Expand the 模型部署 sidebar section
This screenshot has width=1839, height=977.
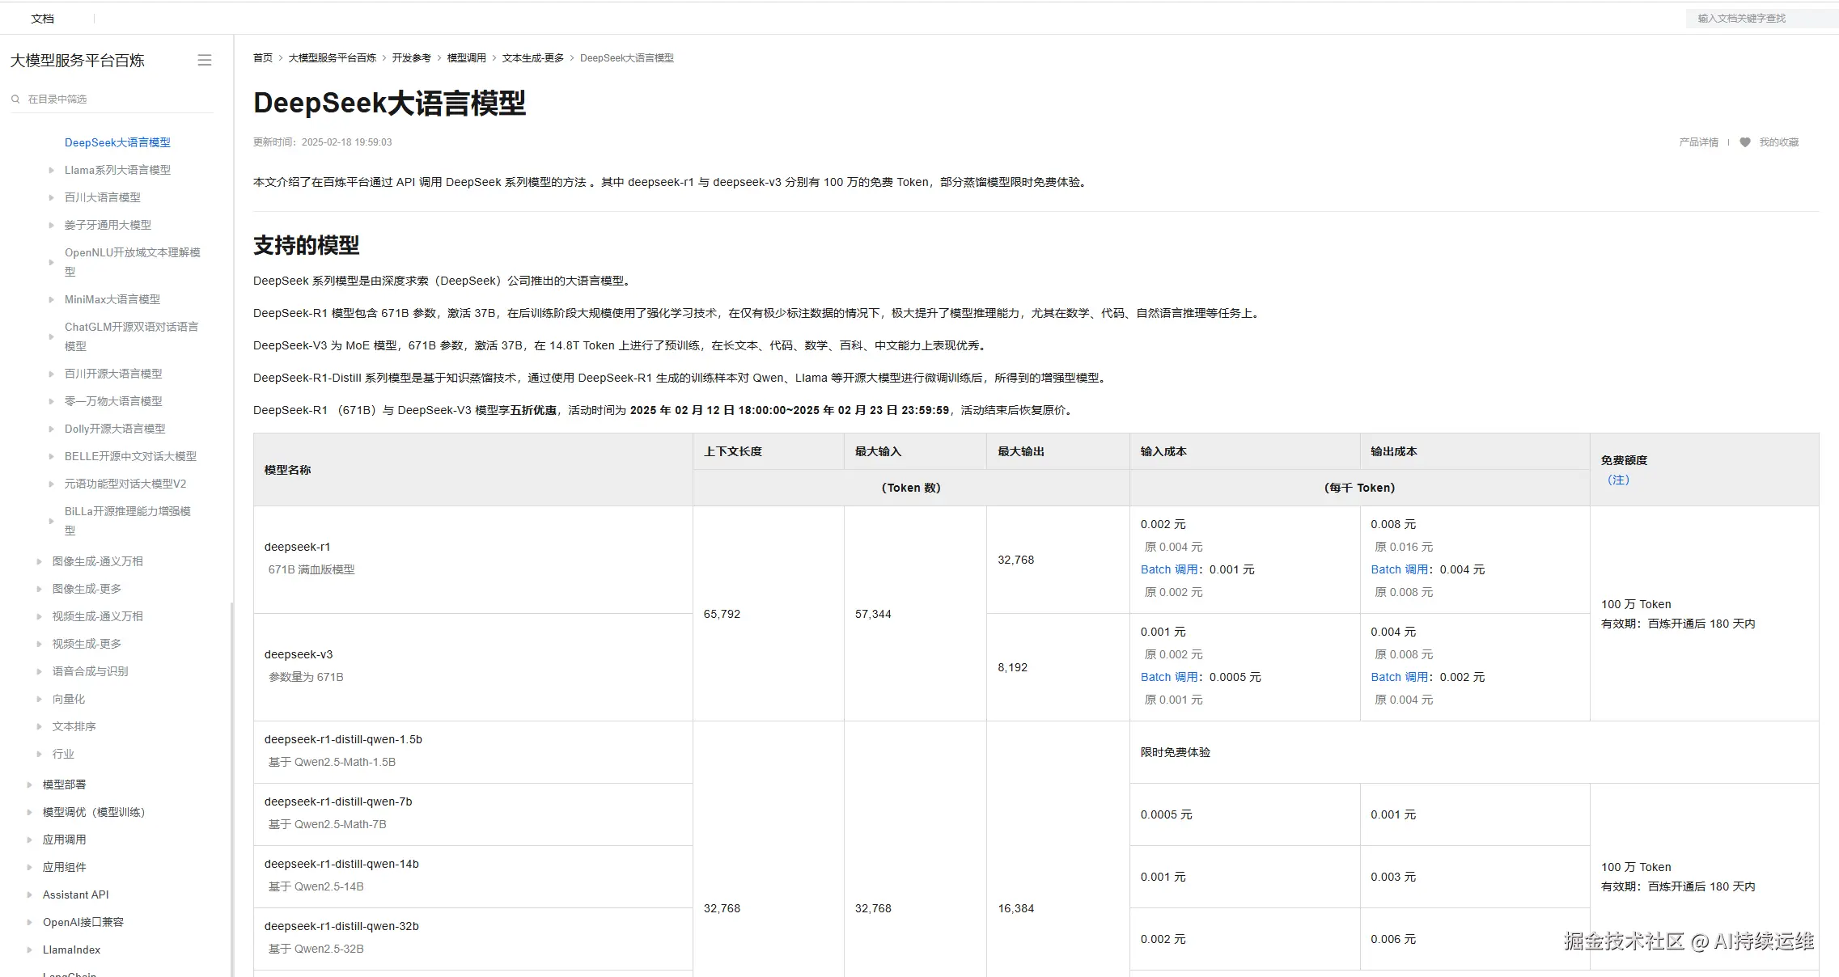(x=29, y=785)
